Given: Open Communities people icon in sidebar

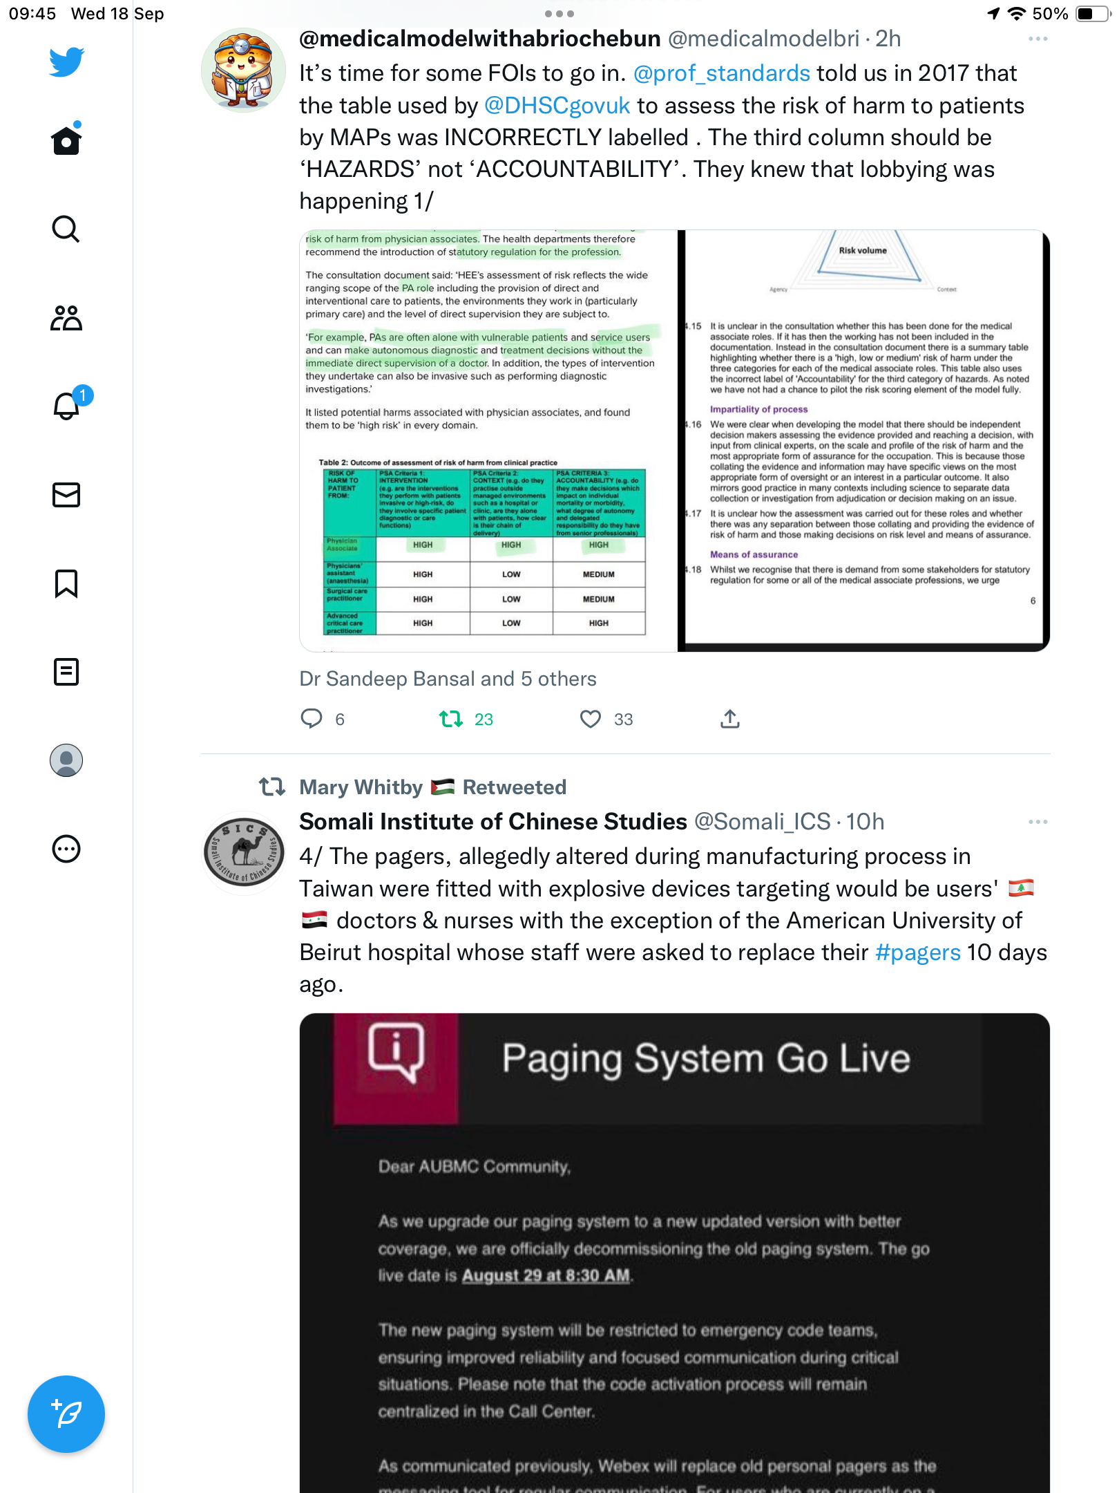Looking at the screenshot, I should (x=66, y=318).
